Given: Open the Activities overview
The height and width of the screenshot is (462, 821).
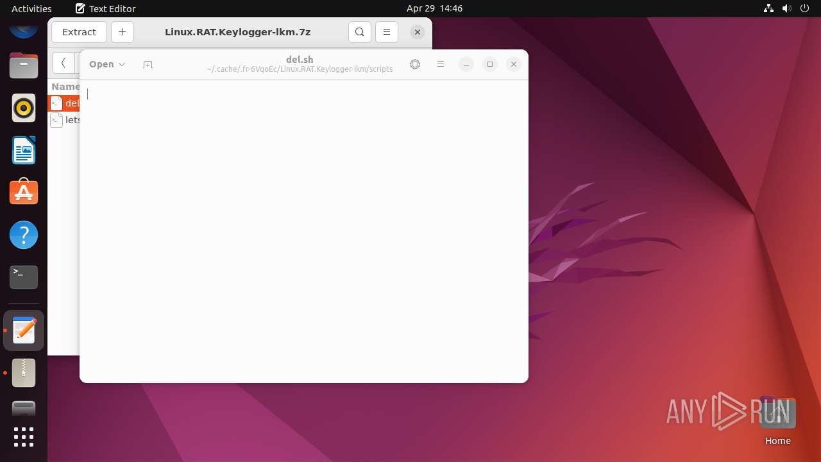Looking at the screenshot, I should click(x=31, y=8).
